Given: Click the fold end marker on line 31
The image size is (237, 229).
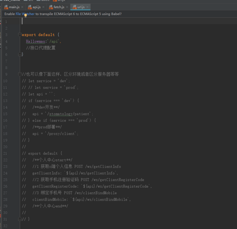Looking at the screenshot, I should click(20, 219).
